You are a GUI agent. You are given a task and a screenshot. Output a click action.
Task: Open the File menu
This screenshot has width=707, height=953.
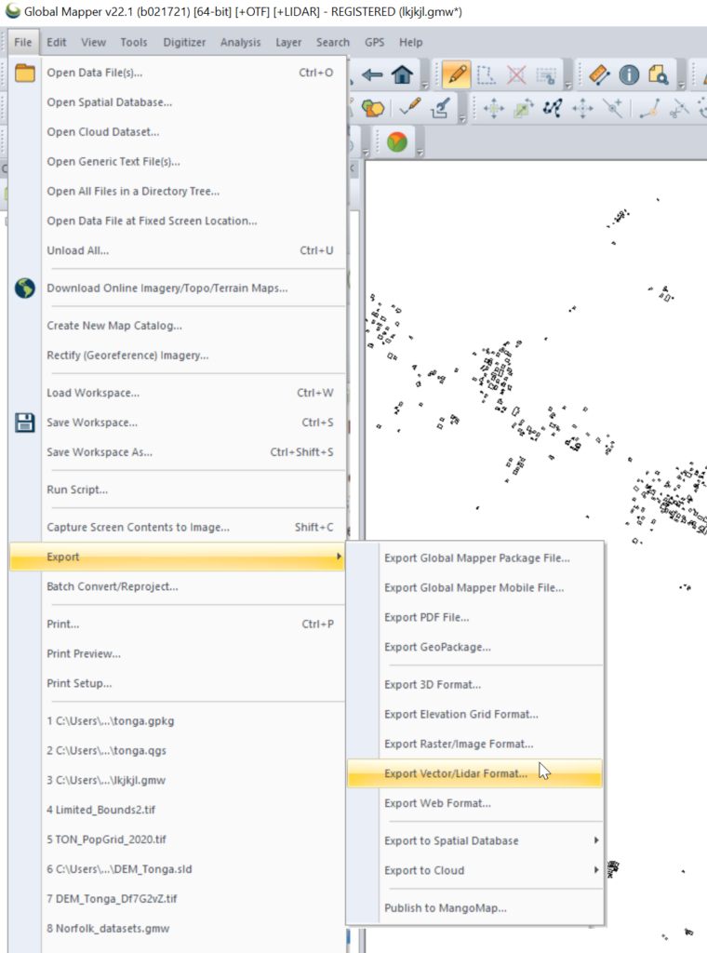tap(23, 42)
